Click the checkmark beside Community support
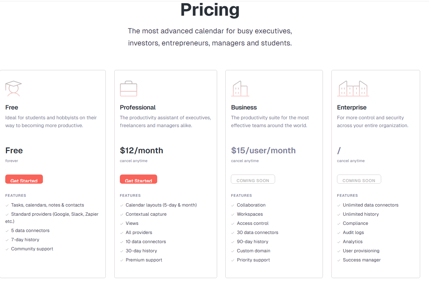 (7, 249)
